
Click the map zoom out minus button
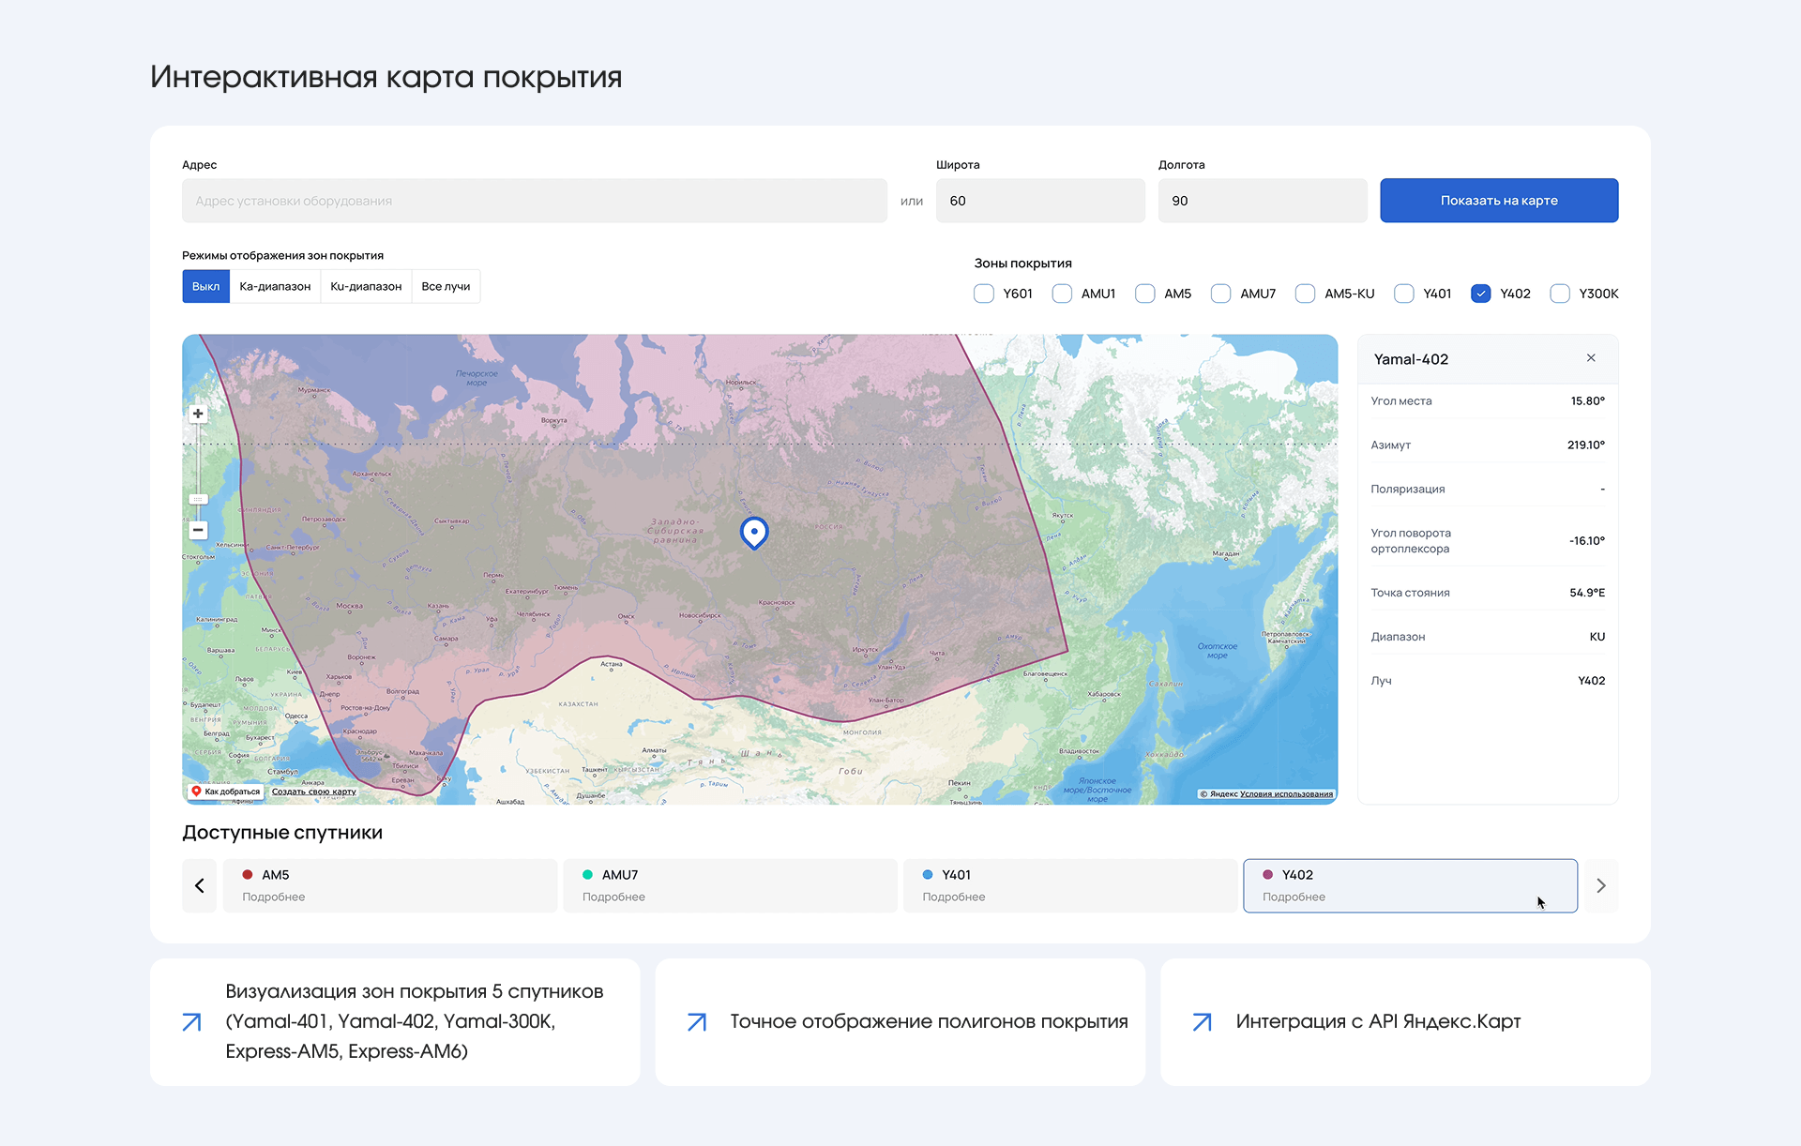click(x=198, y=530)
